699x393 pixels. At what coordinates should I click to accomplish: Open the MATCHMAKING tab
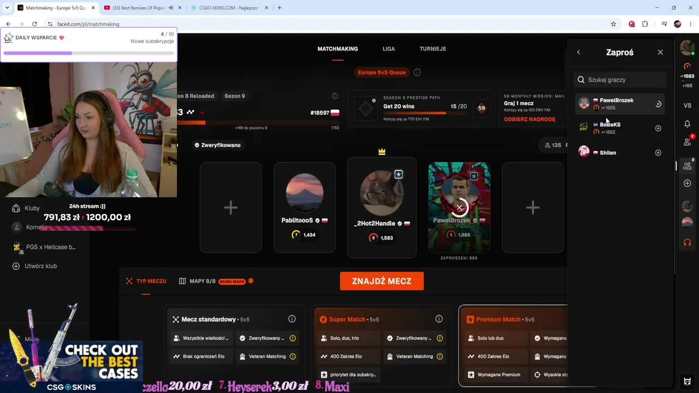[337, 49]
